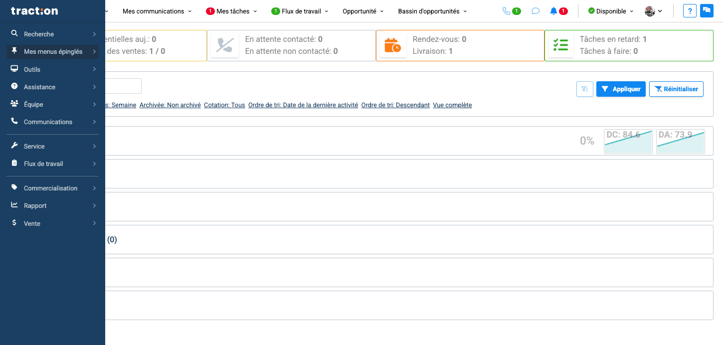
Task: Click the search input field above filters
Action: (x=123, y=86)
